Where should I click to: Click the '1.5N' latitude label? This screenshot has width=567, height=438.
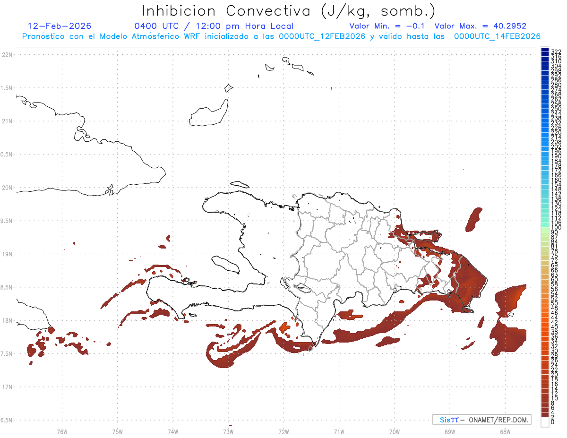[7, 88]
